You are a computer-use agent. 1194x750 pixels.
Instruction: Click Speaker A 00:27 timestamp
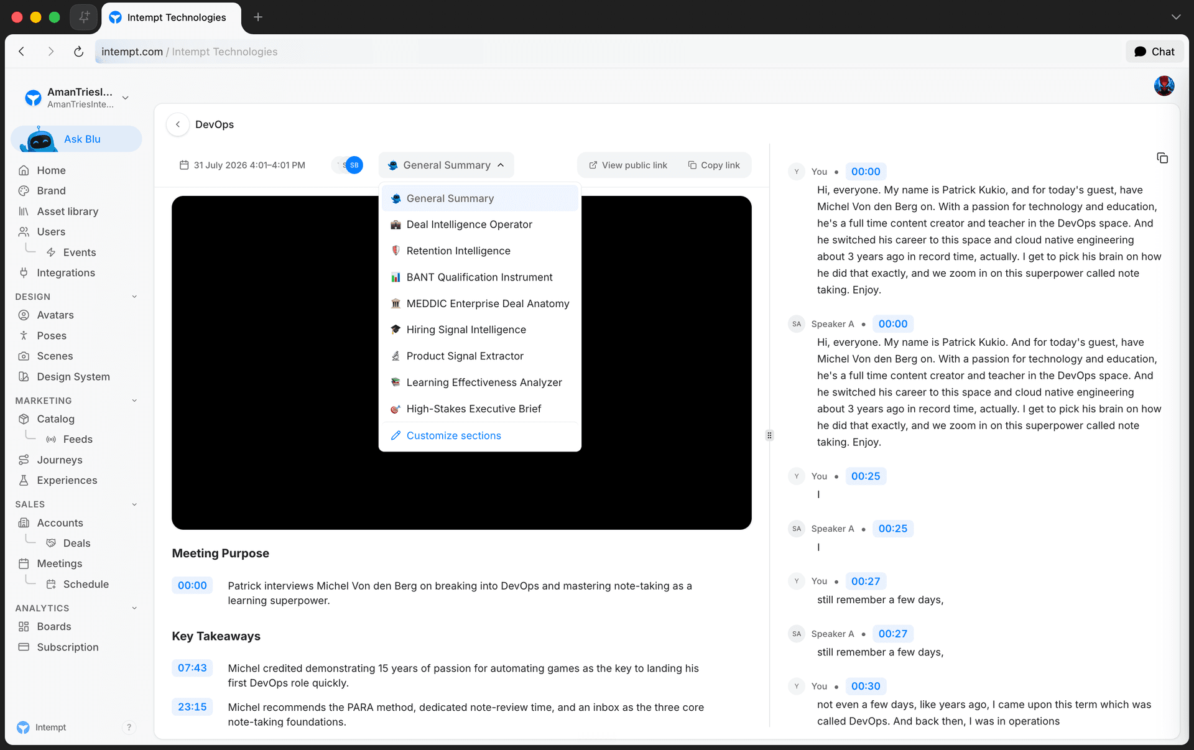click(x=892, y=634)
